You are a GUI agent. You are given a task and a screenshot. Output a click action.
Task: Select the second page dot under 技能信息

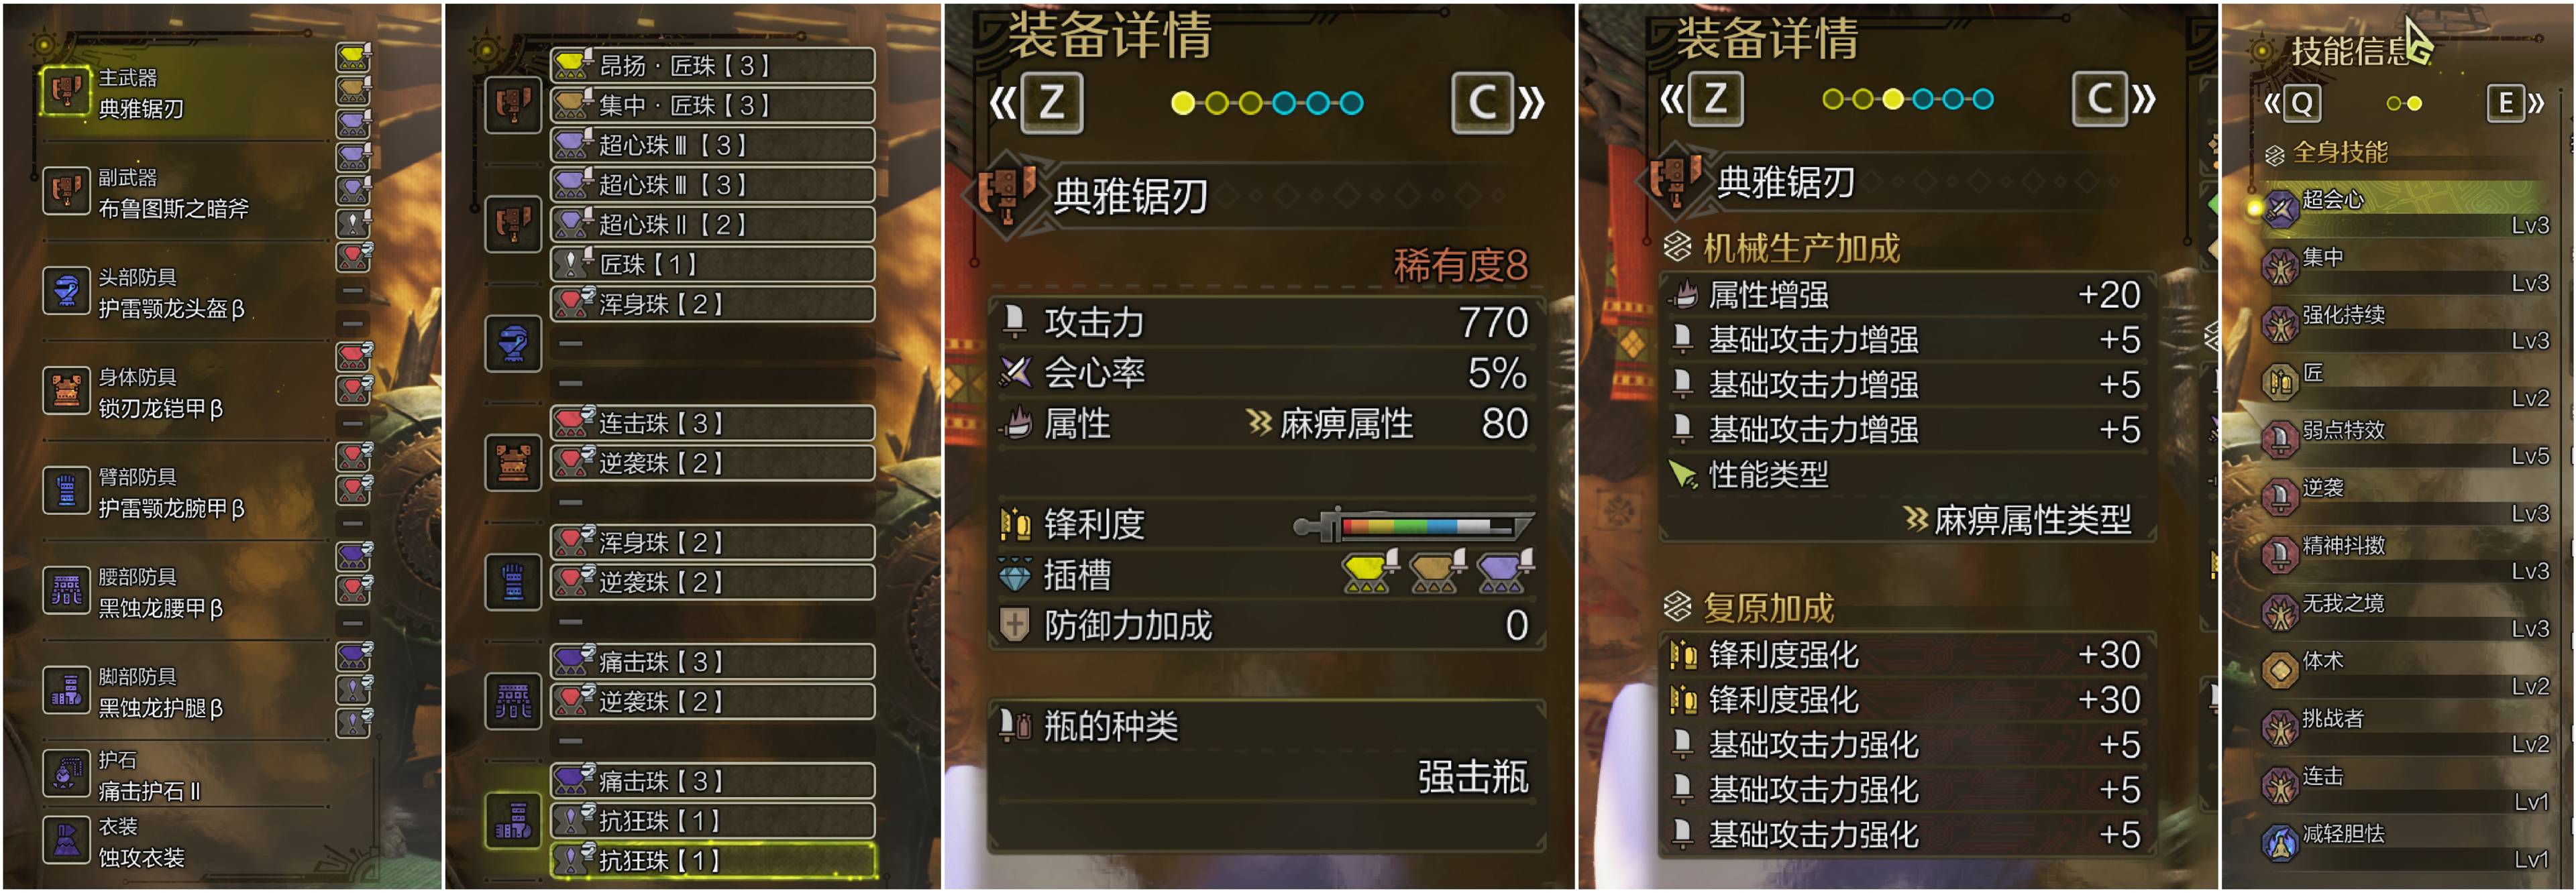point(2415,103)
